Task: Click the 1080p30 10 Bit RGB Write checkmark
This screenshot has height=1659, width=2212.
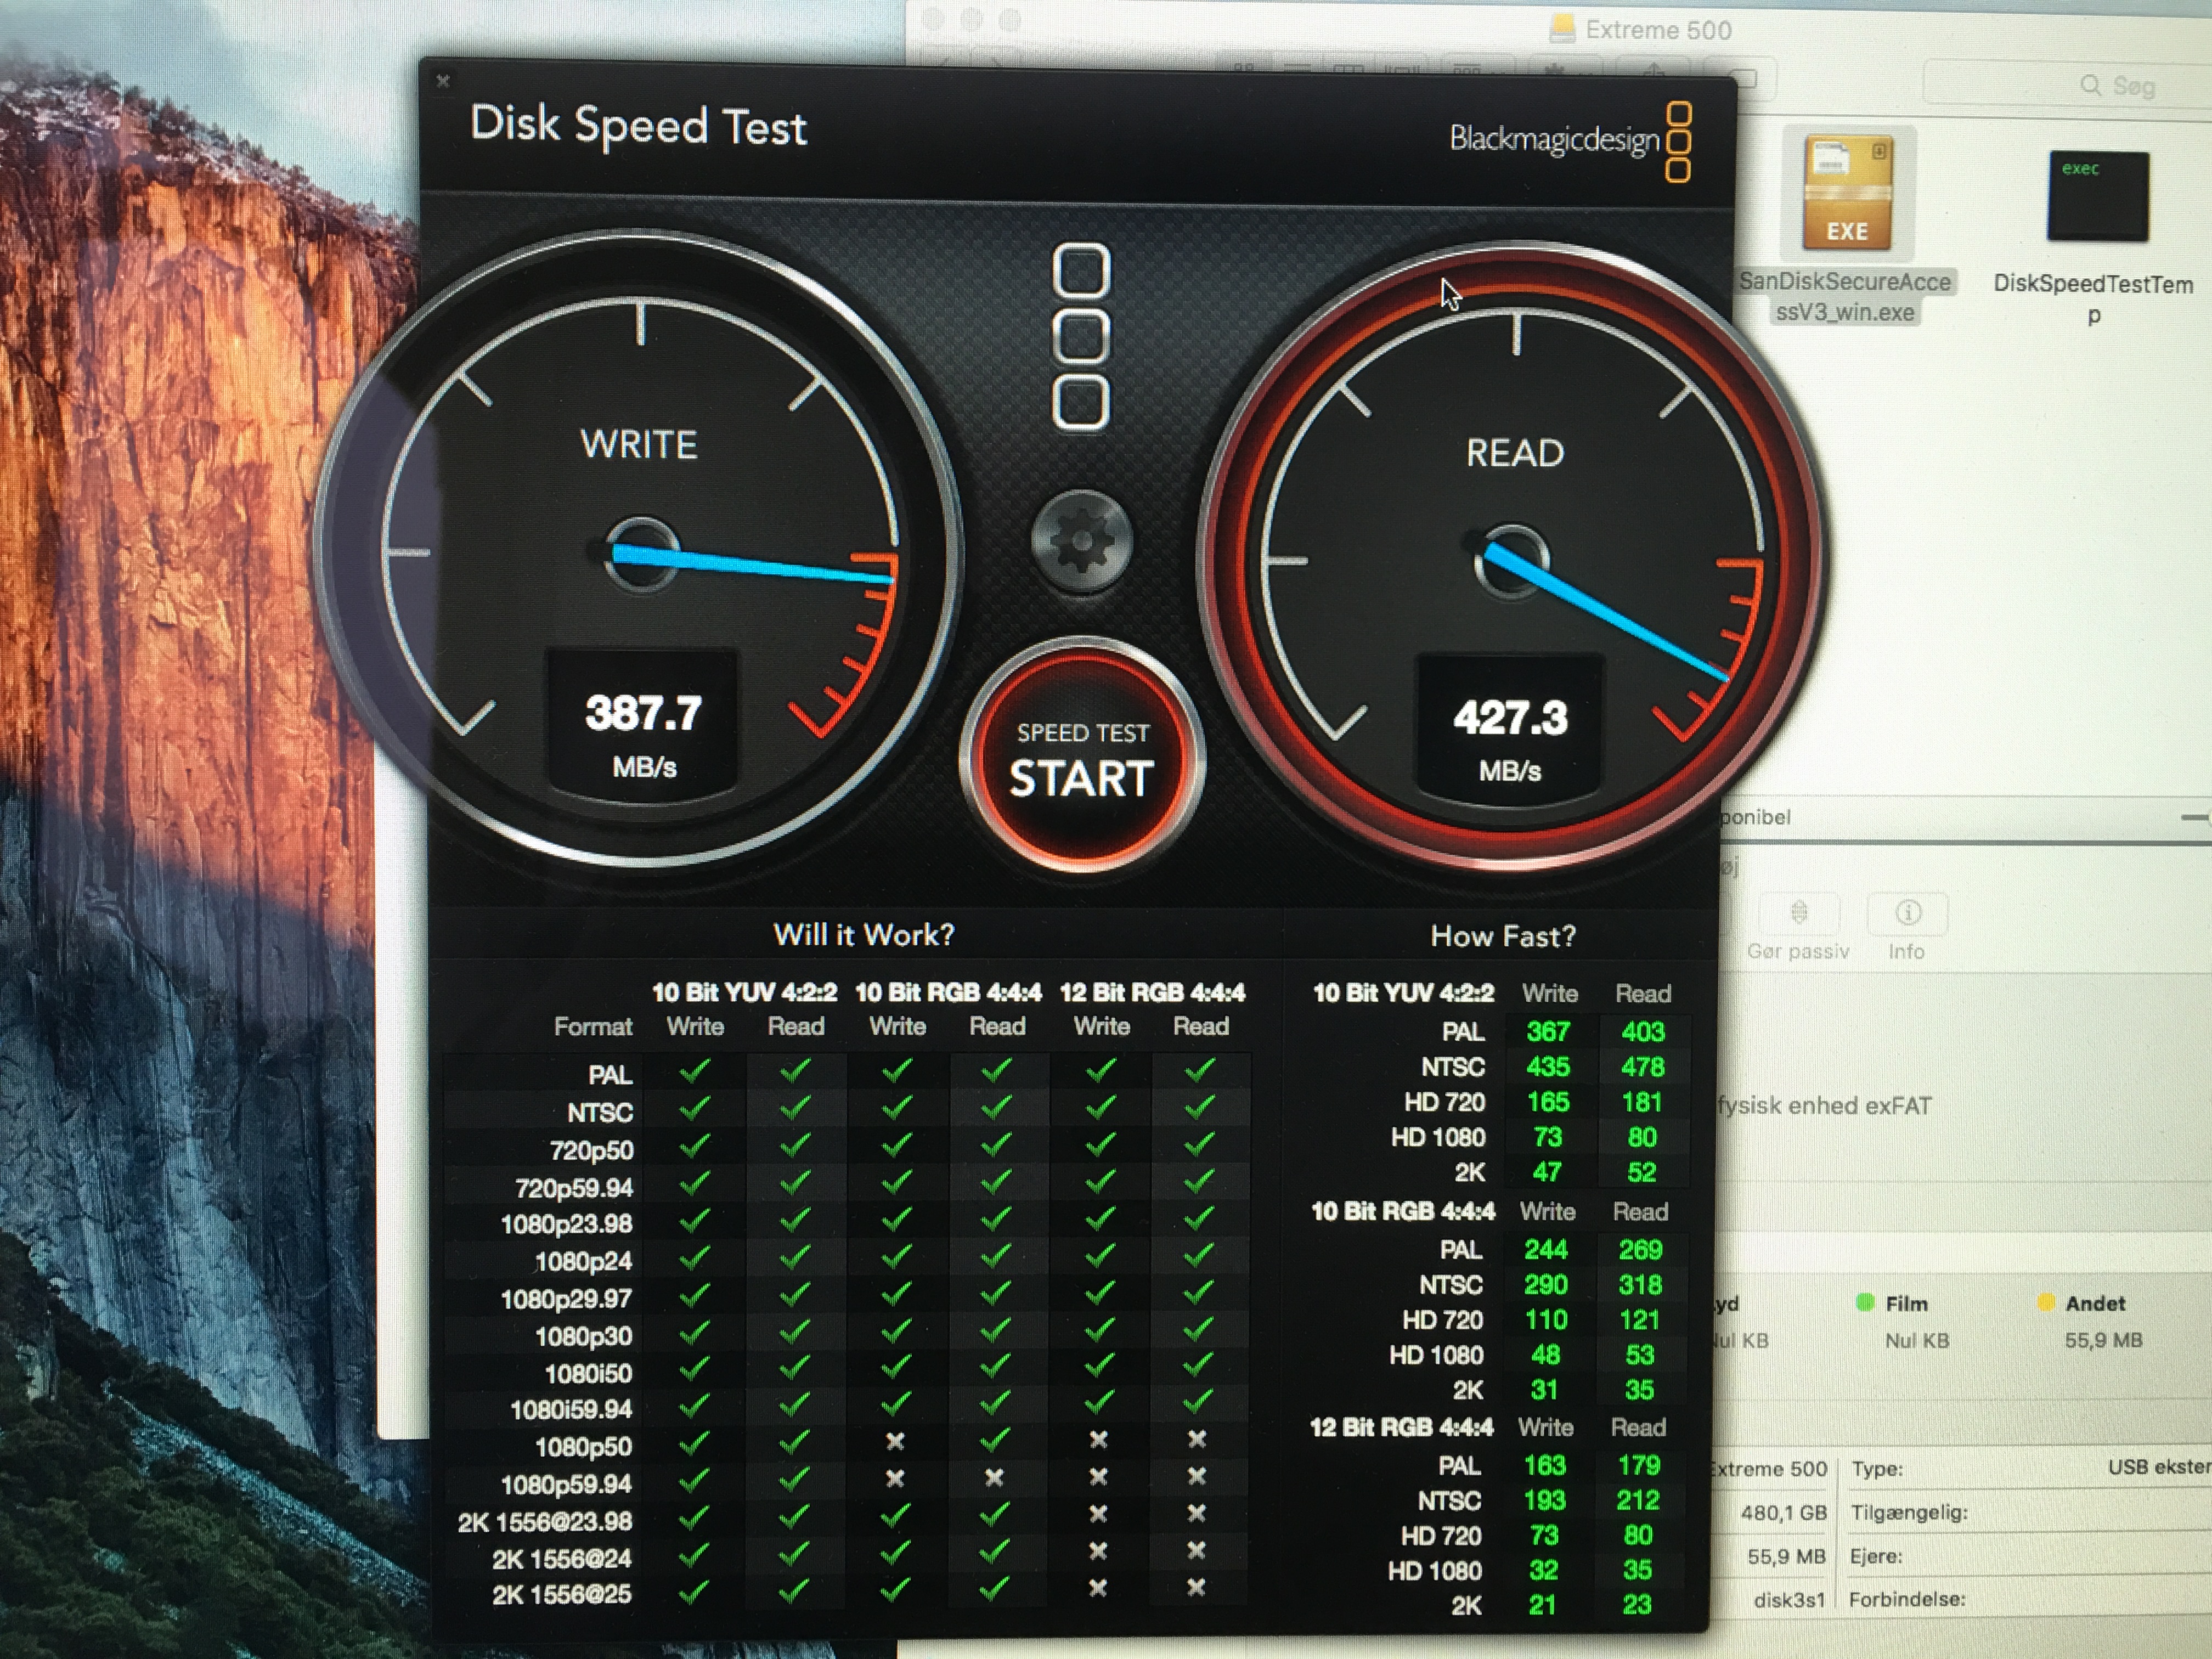Action: [x=896, y=1330]
